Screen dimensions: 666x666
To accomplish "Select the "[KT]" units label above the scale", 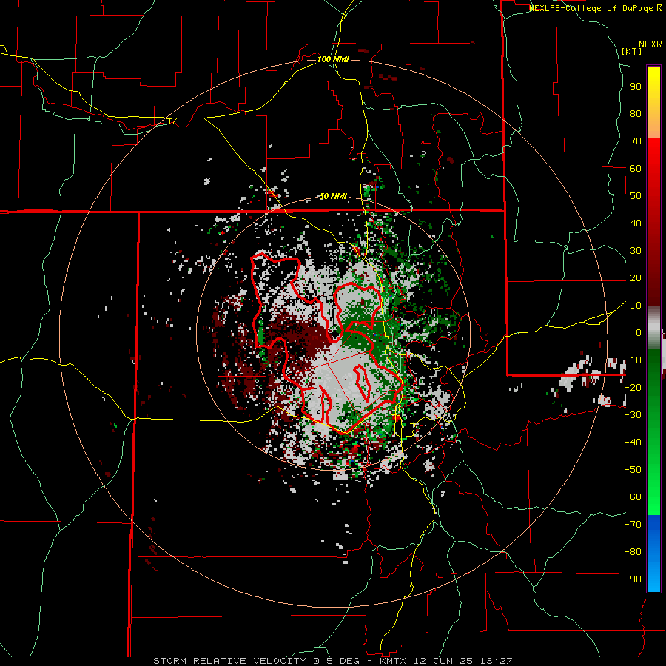I will click(632, 51).
